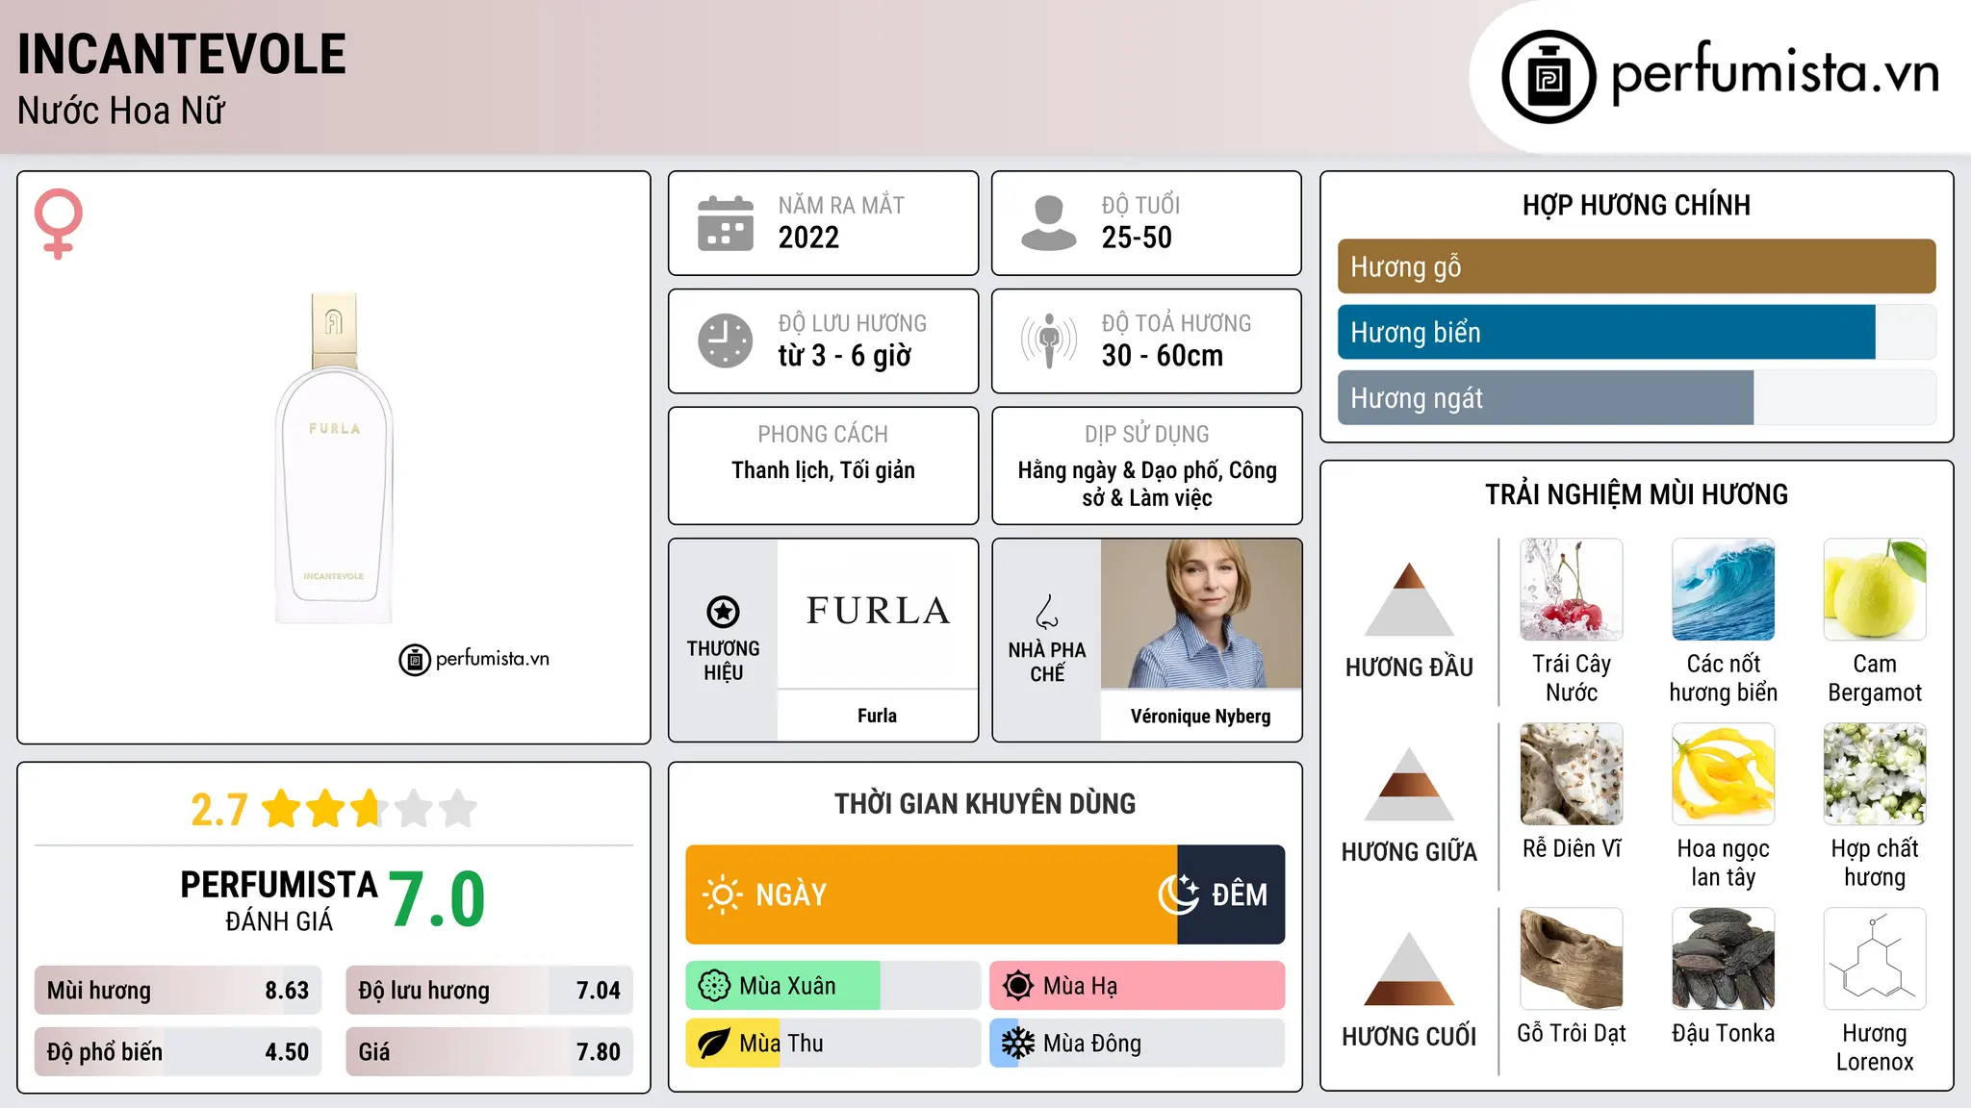
Task: Click the gray Hương ngát accord bar
Action: pos(1546,397)
